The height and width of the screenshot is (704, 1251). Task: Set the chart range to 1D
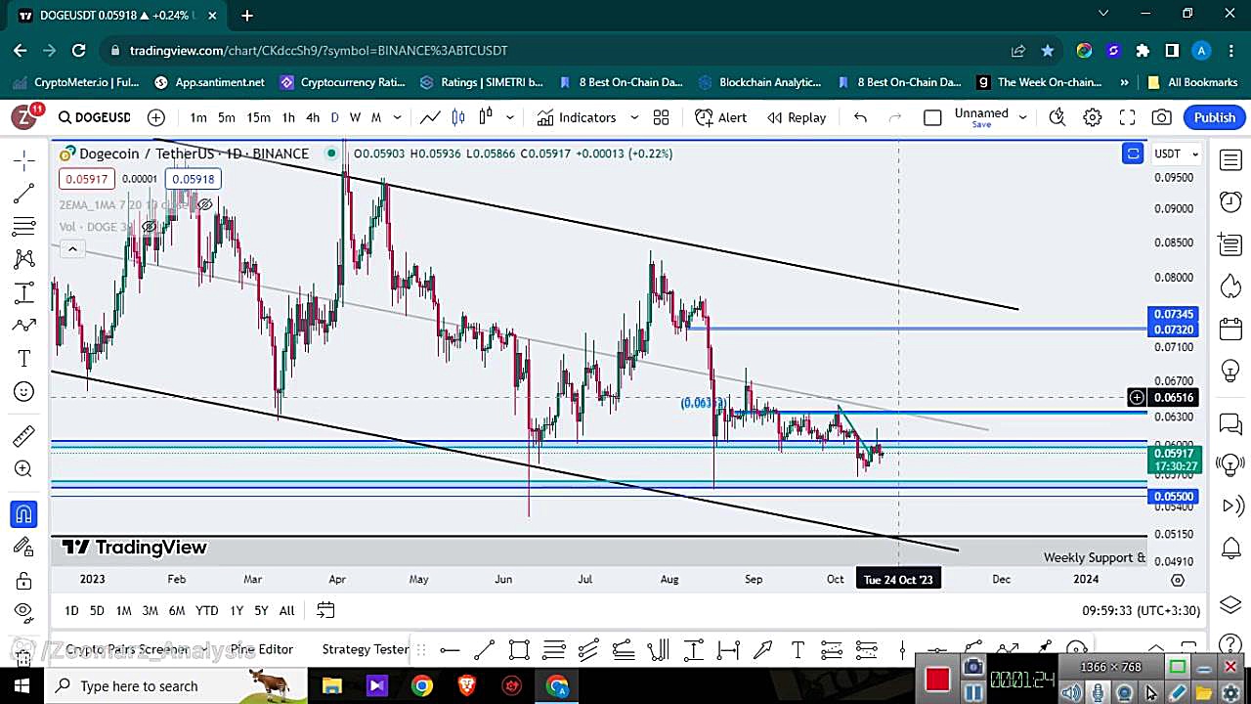[x=71, y=610]
